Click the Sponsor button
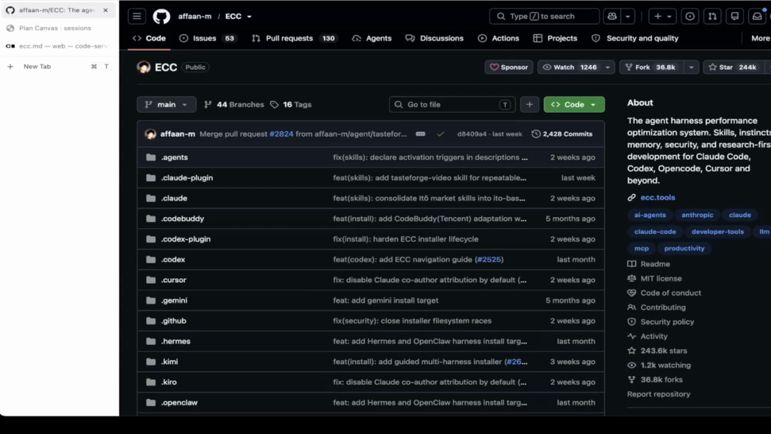The width and height of the screenshot is (771, 434). pos(509,67)
